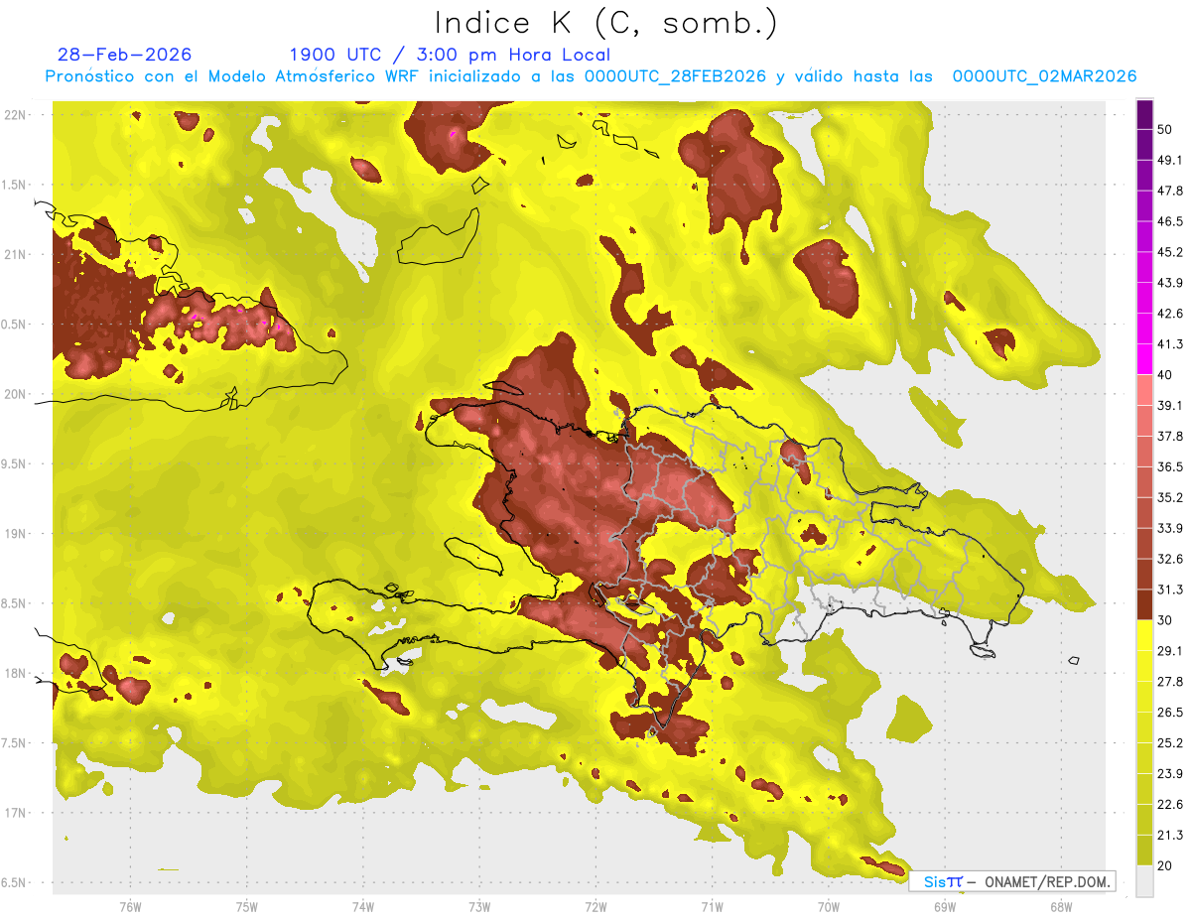Click the 71W longitude label
This screenshot has width=1191, height=920.
[712, 906]
